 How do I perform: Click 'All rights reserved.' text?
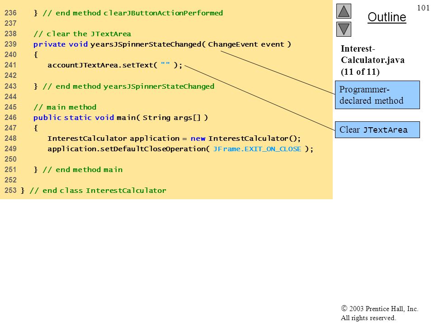[368, 318]
